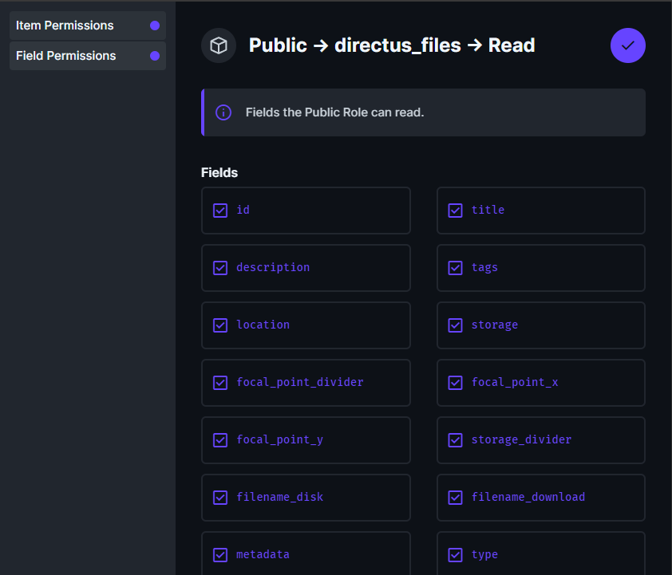Disable the metadata field checkbox
Viewport: 672px width, 575px height.
click(220, 554)
